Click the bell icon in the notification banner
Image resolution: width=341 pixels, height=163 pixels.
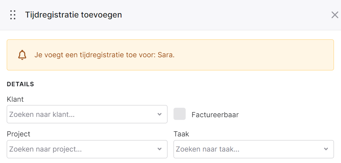tap(22, 55)
